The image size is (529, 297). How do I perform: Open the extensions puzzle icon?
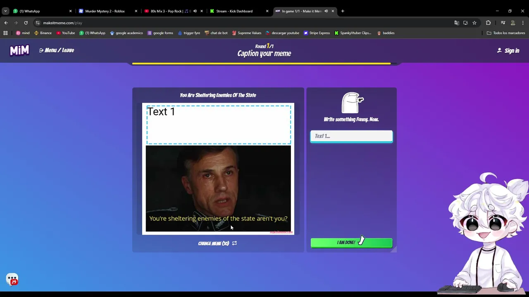pos(488,23)
